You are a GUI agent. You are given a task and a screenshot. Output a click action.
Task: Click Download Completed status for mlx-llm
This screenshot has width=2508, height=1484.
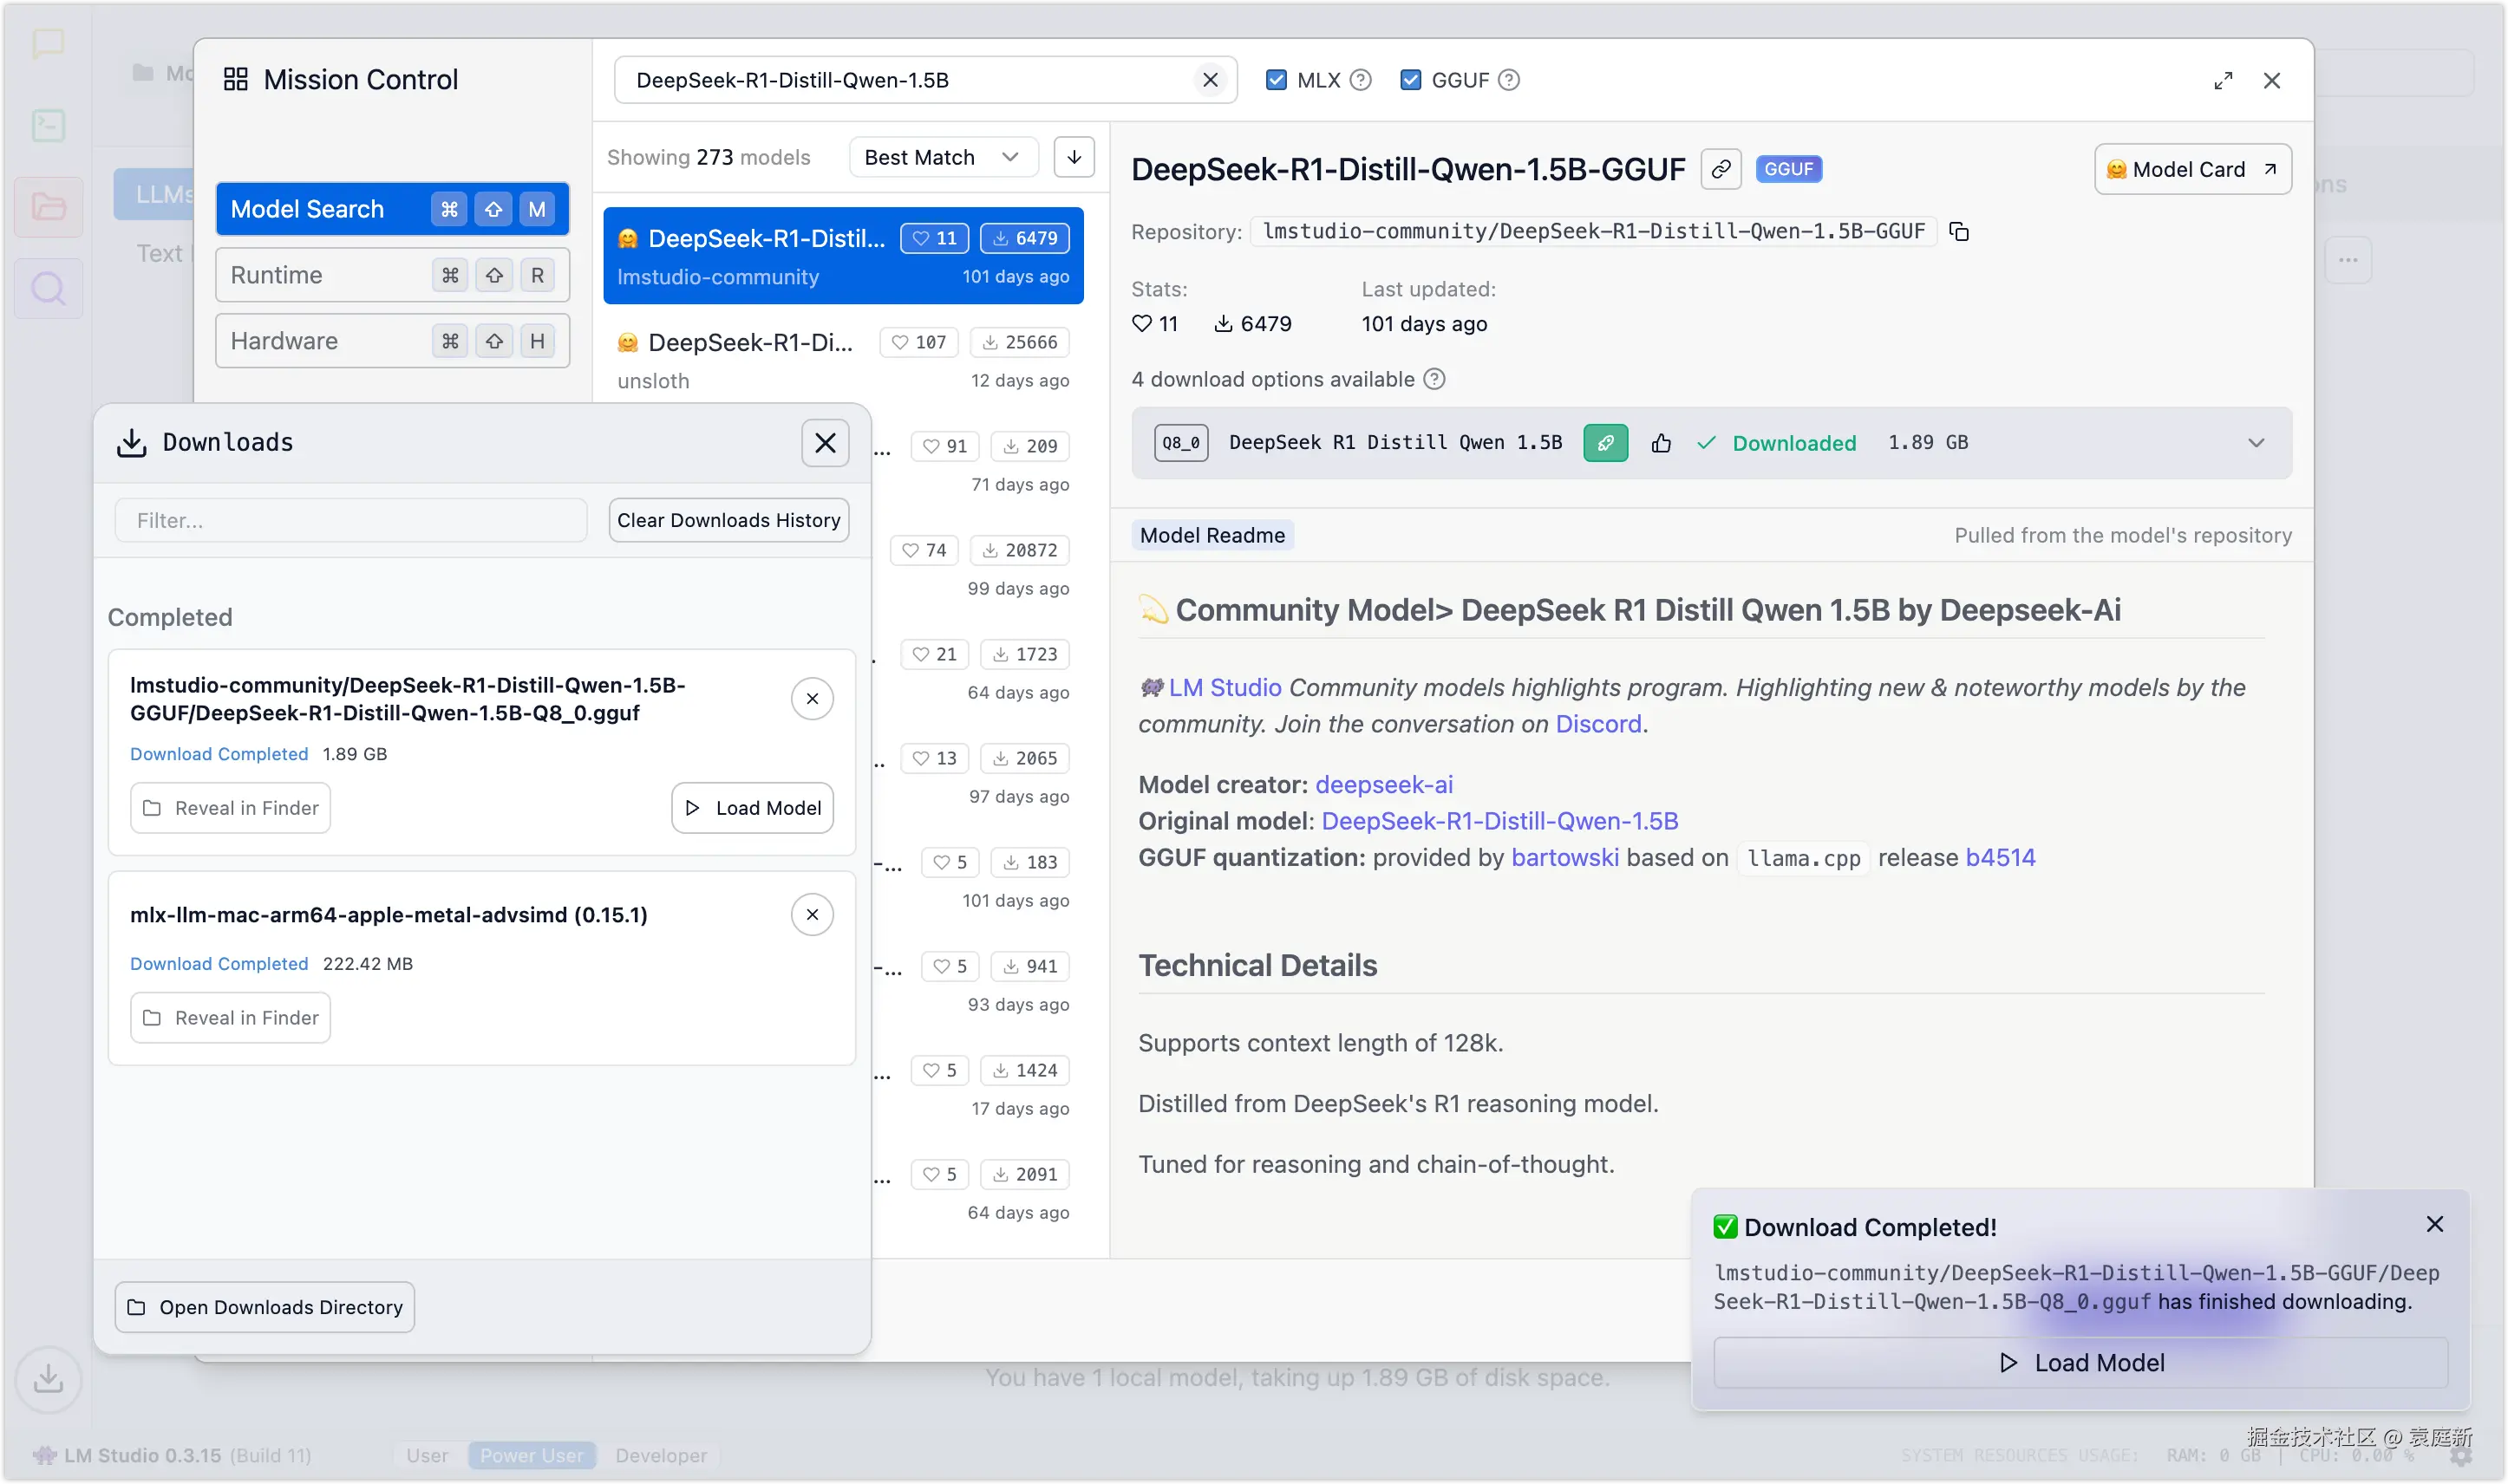point(219,964)
